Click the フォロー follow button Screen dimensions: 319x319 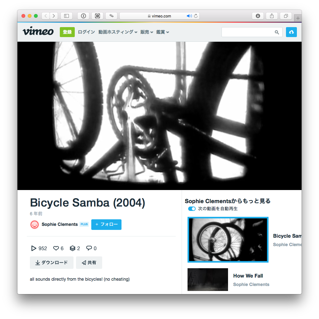click(107, 224)
